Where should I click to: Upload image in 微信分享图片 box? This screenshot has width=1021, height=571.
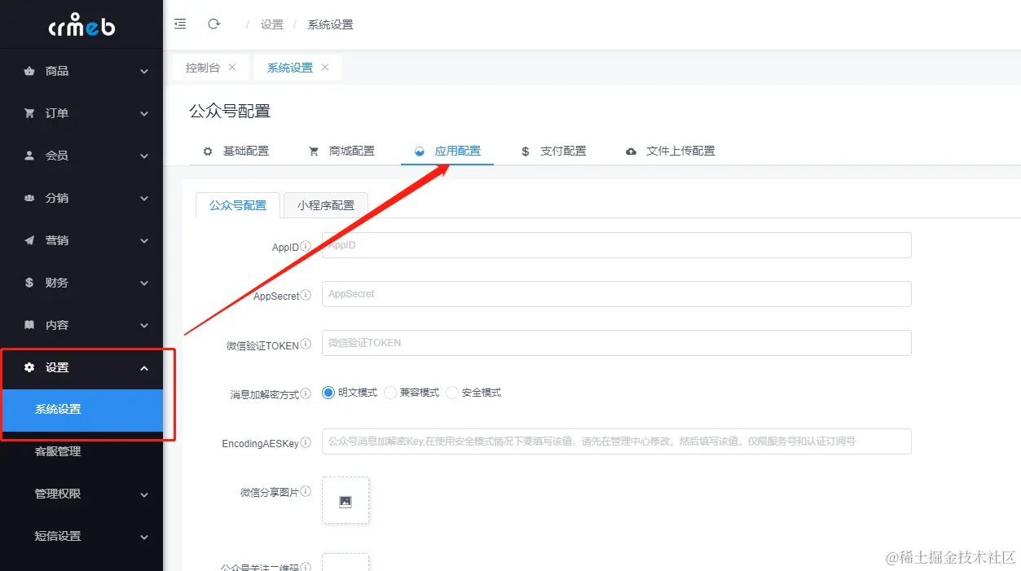tap(345, 500)
